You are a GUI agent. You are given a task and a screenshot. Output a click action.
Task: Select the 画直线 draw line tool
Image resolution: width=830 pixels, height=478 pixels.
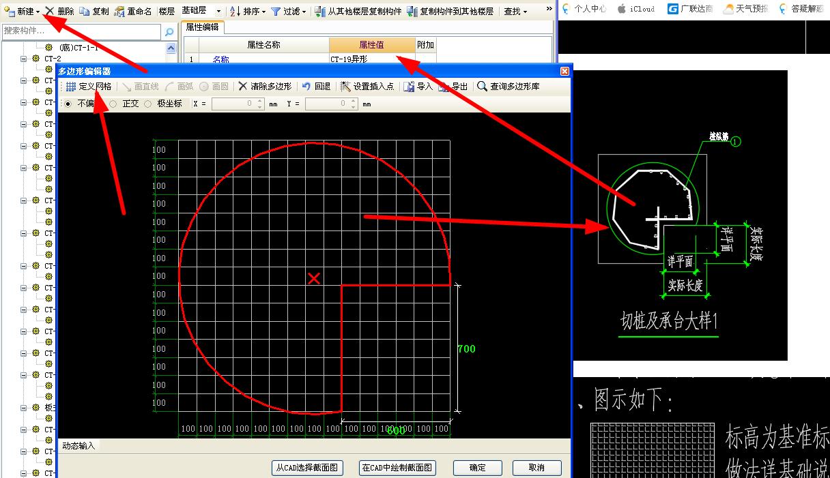click(x=140, y=87)
